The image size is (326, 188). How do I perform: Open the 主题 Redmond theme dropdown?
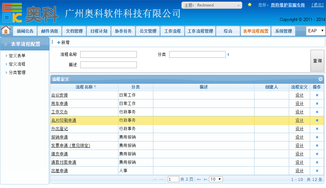coord(212,5)
